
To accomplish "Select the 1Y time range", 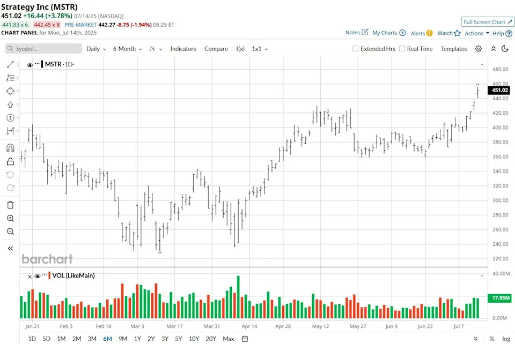I will pos(137,339).
